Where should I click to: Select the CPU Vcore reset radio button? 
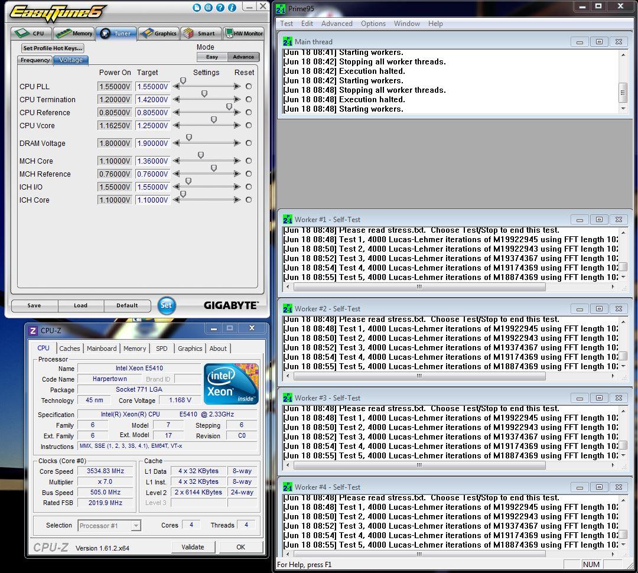pos(249,125)
